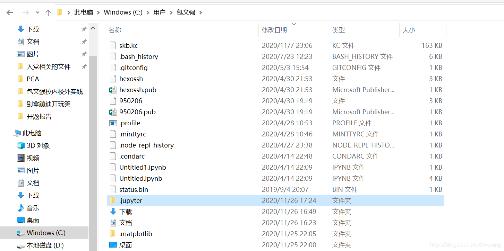Open quick access 图片 with pin
Viewport: 504px width, 251px height.
click(x=33, y=54)
